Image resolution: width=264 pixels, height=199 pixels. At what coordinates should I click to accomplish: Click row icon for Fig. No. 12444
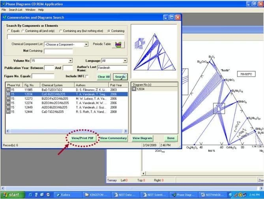pyautogui.click(x=8, y=112)
